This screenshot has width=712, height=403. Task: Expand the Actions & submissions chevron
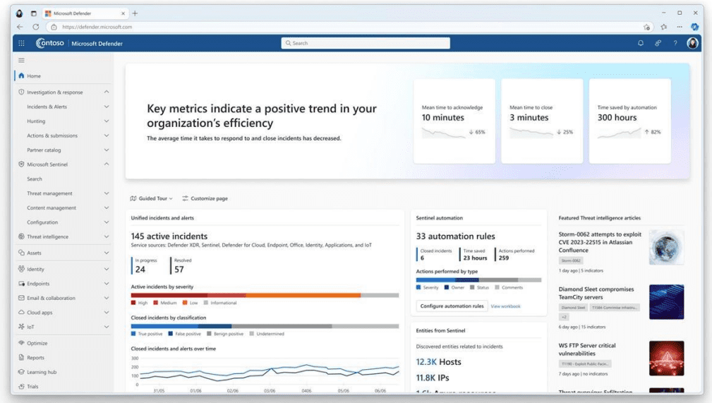107,136
